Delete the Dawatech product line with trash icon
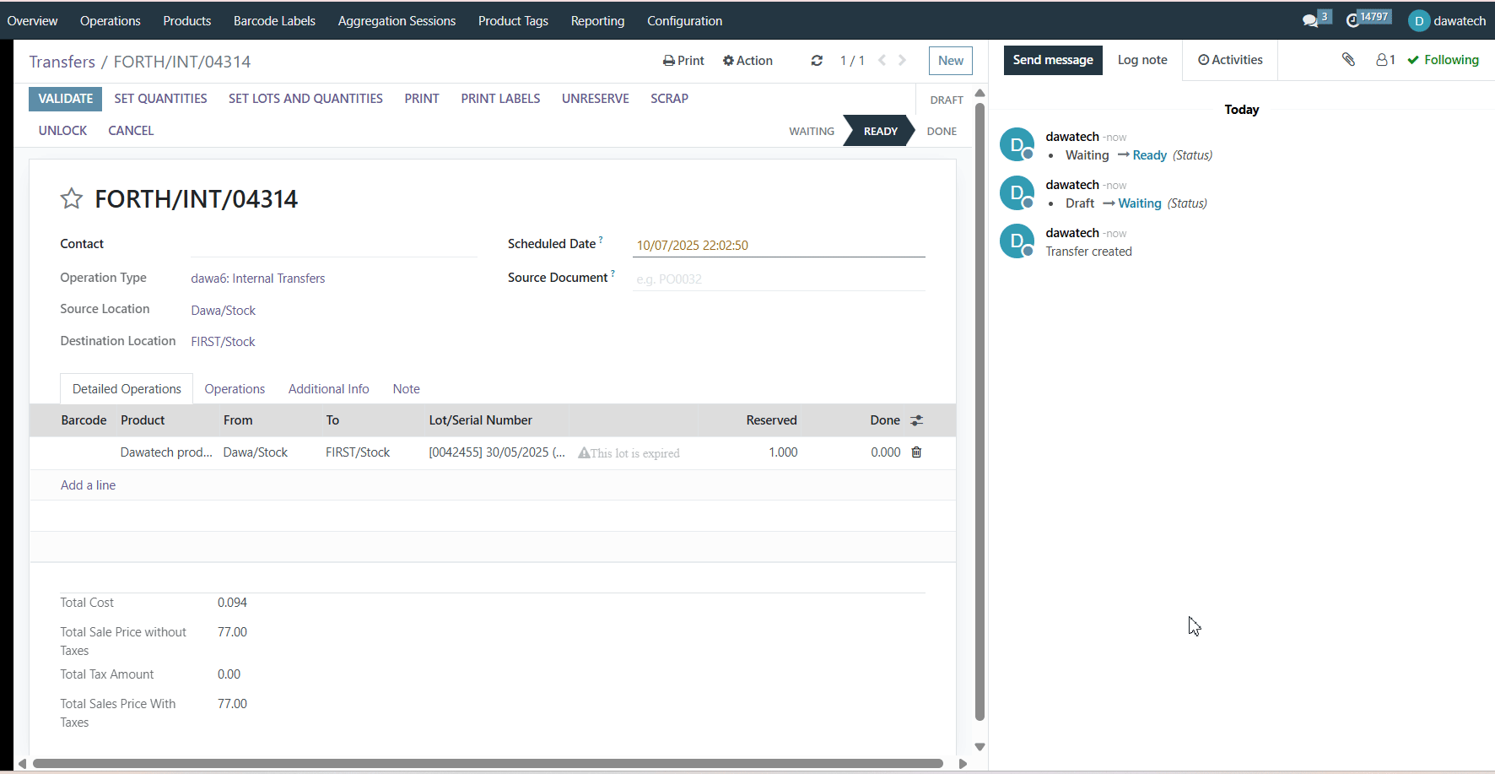1495x774 pixels. (916, 452)
